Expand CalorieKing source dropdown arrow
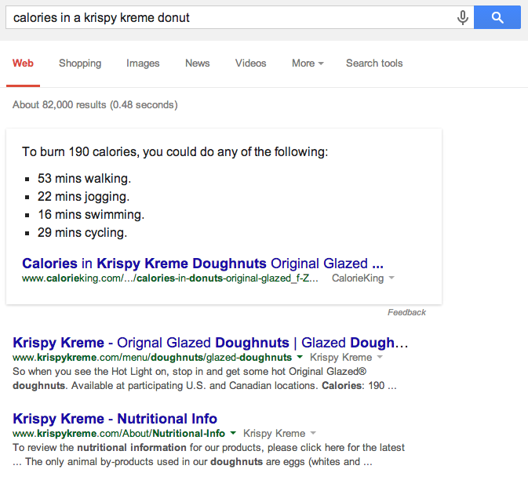 coord(391,278)
